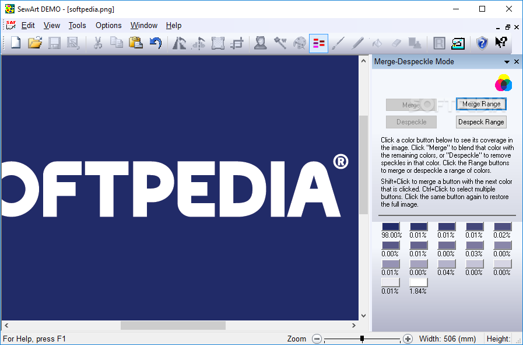Click the vertical scrollbar thumb

coord(364,165)
